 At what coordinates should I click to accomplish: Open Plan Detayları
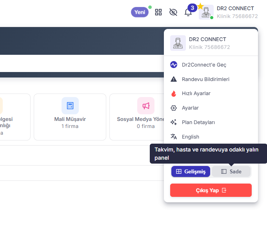[211, 123]
